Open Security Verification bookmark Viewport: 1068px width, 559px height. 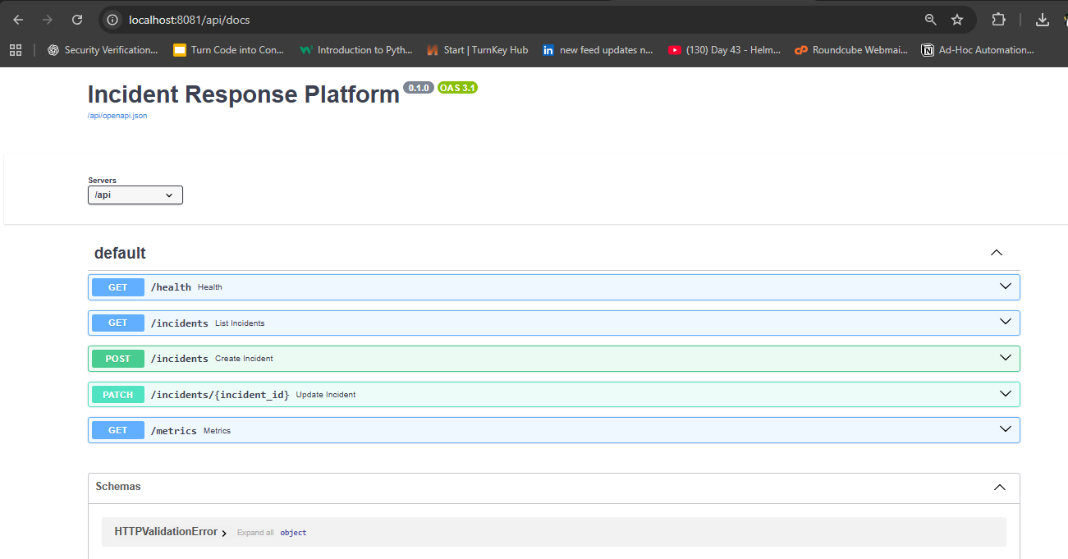[x=103, y=50]
